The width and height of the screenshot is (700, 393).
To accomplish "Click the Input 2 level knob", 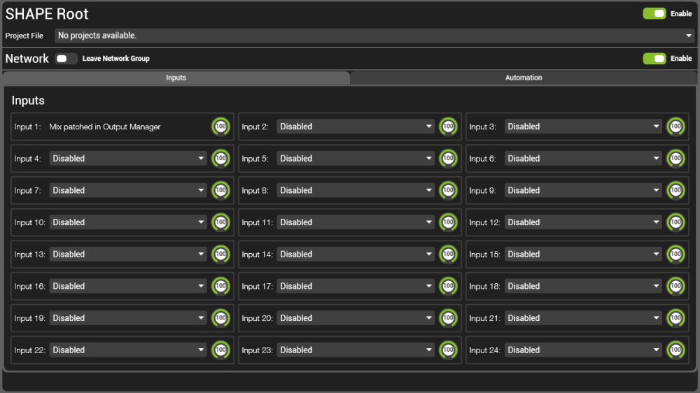I will [448, 127].
